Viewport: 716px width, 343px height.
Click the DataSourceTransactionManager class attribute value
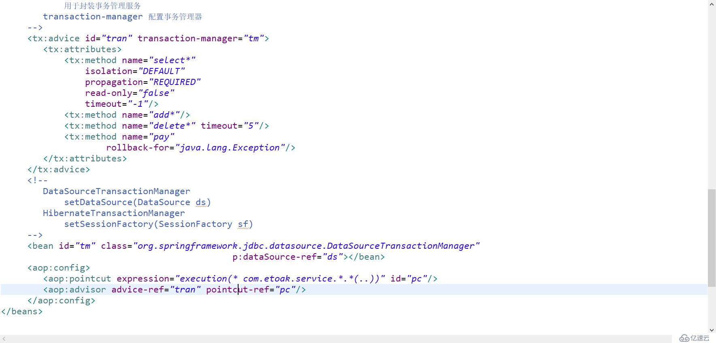tap(307, 246)
